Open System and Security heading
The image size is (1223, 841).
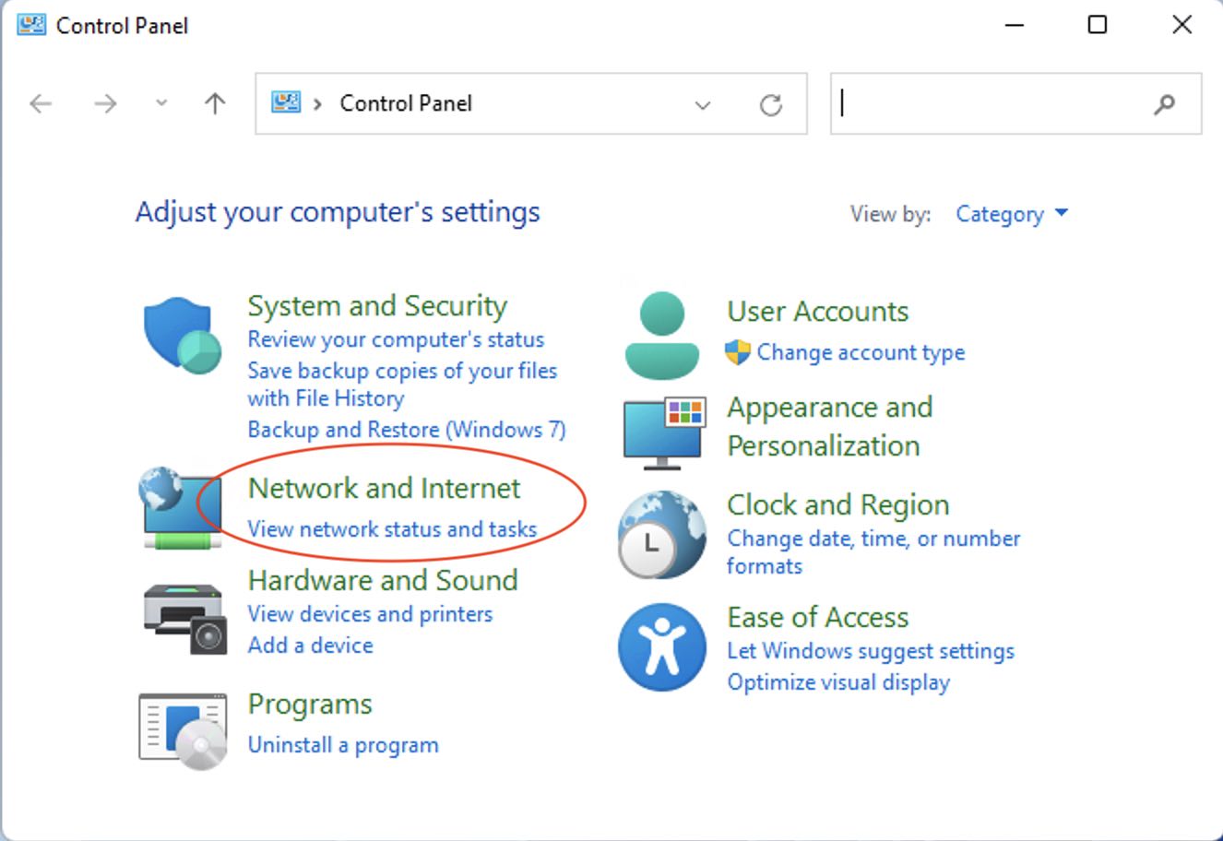377,306
